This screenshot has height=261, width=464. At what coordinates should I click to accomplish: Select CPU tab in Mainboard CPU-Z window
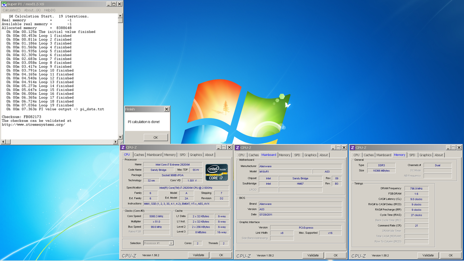coord(242,155)
